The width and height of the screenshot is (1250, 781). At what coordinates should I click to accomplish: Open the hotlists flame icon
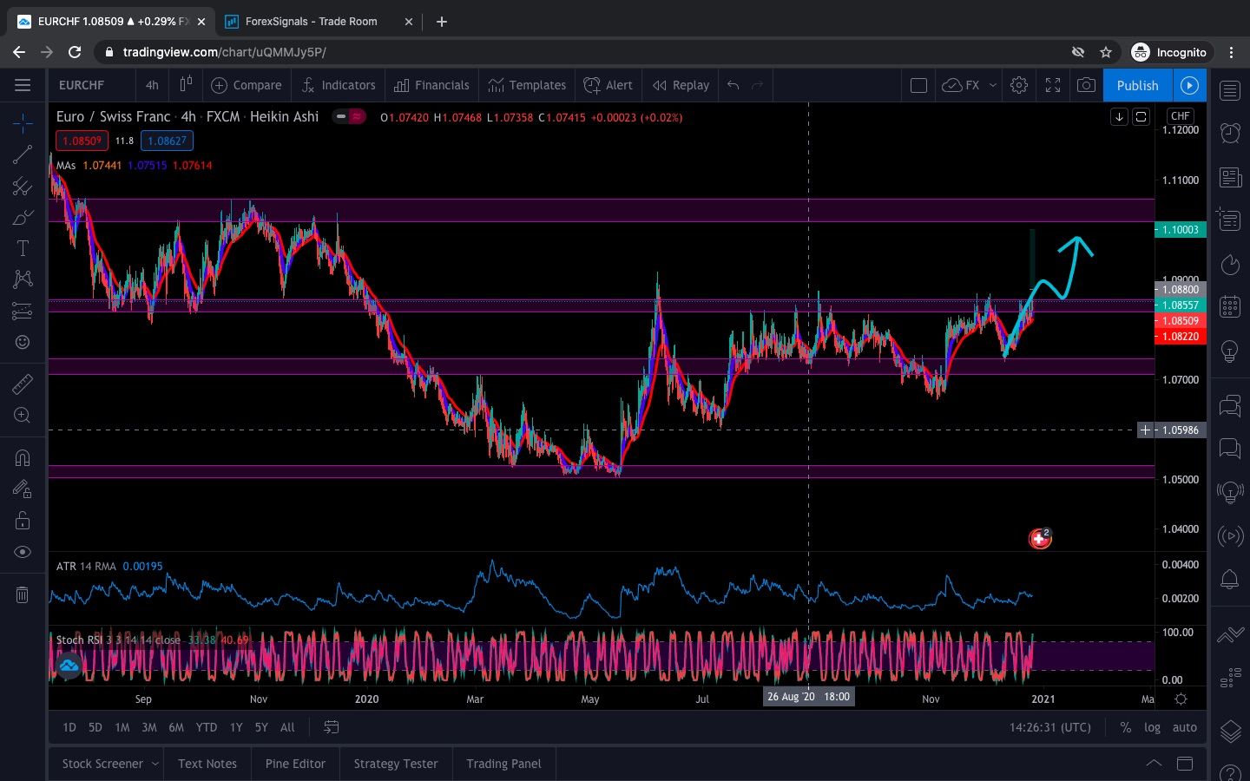1230,264
